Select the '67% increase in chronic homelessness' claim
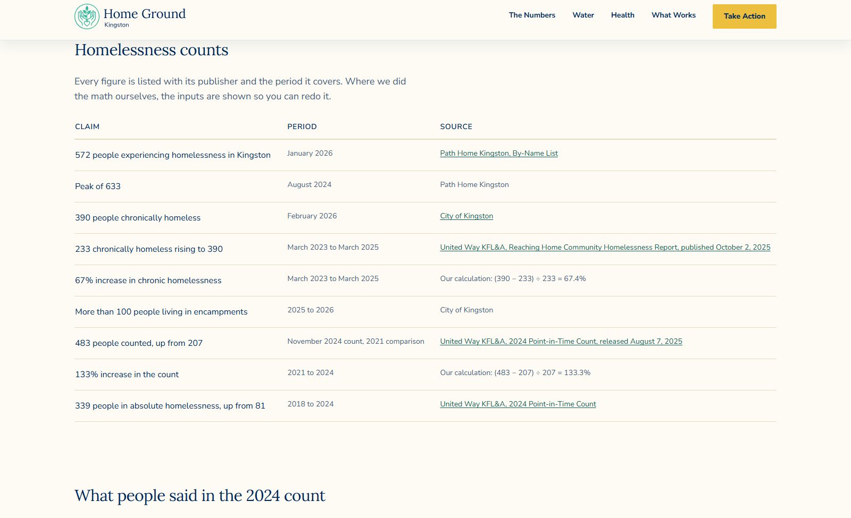Screen dimensions: 851x518 [148, 281]
